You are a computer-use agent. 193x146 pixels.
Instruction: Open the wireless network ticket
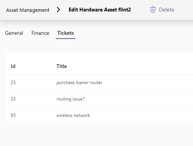coord(73,115)
